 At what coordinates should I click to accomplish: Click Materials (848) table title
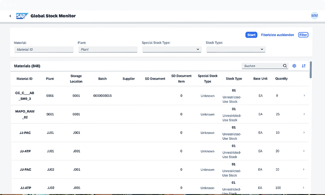(x=27, y=66)
